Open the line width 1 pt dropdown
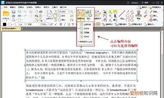164x98 pixels. coord(25,24)
